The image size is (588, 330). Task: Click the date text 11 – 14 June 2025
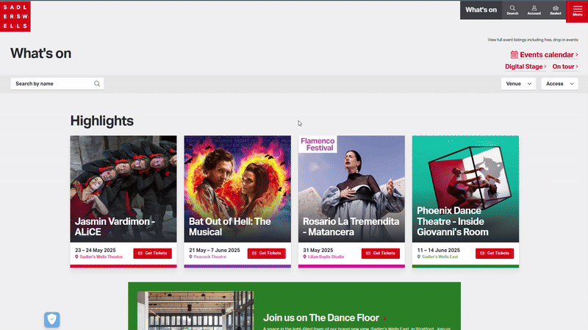(x=438, y=250)
